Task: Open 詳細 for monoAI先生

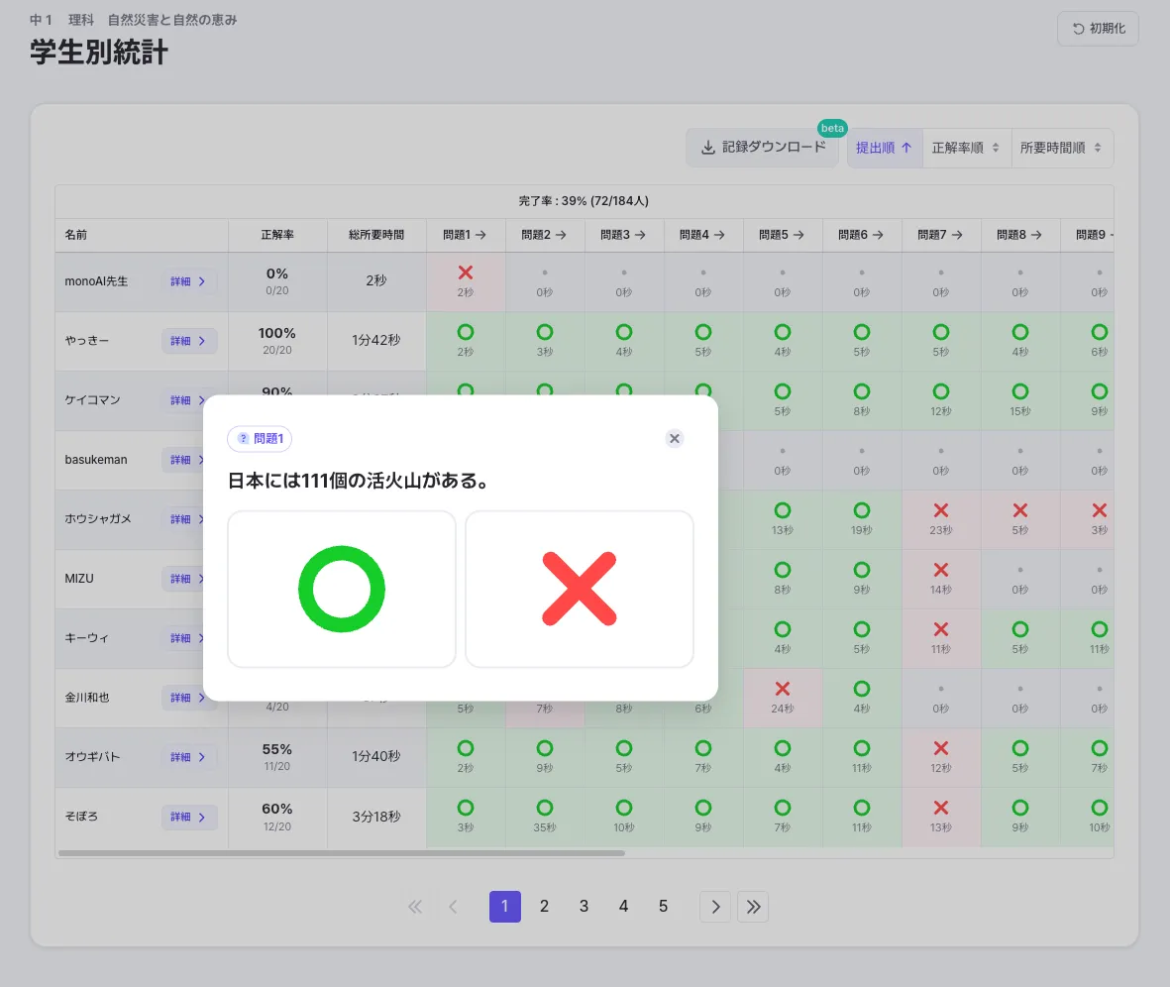Action: [188, 281]
